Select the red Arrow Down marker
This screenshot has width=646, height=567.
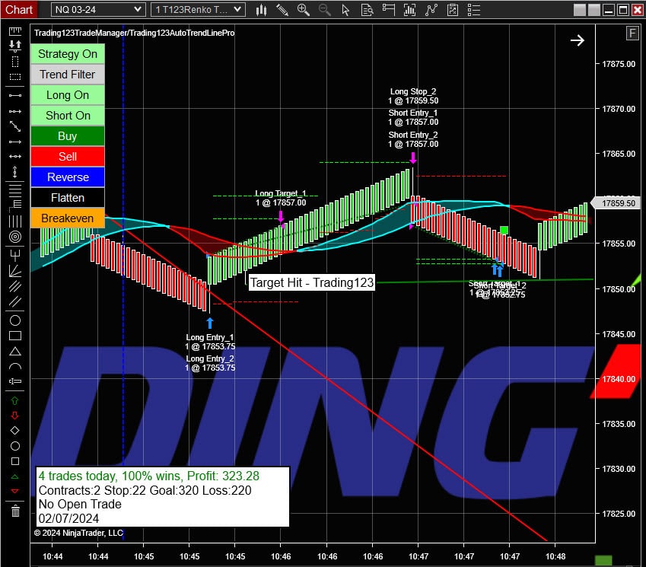coord(14,416)
